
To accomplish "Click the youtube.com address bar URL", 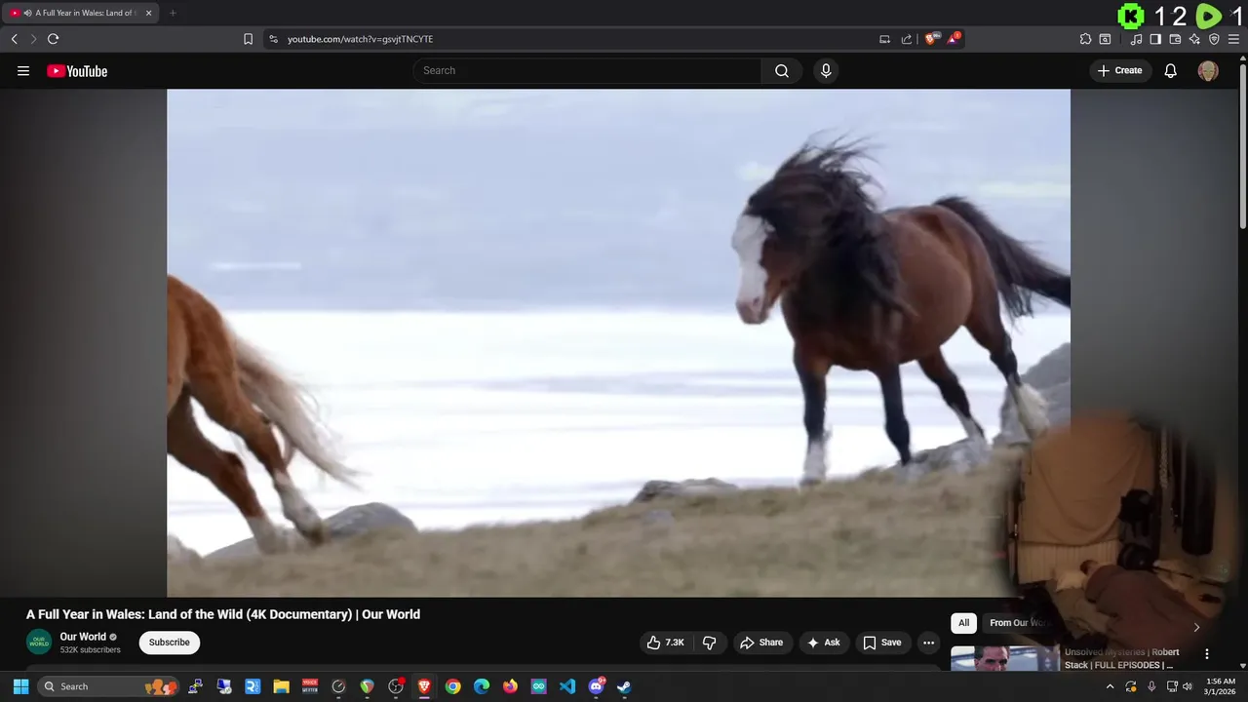I will click(x=360, y=39).
